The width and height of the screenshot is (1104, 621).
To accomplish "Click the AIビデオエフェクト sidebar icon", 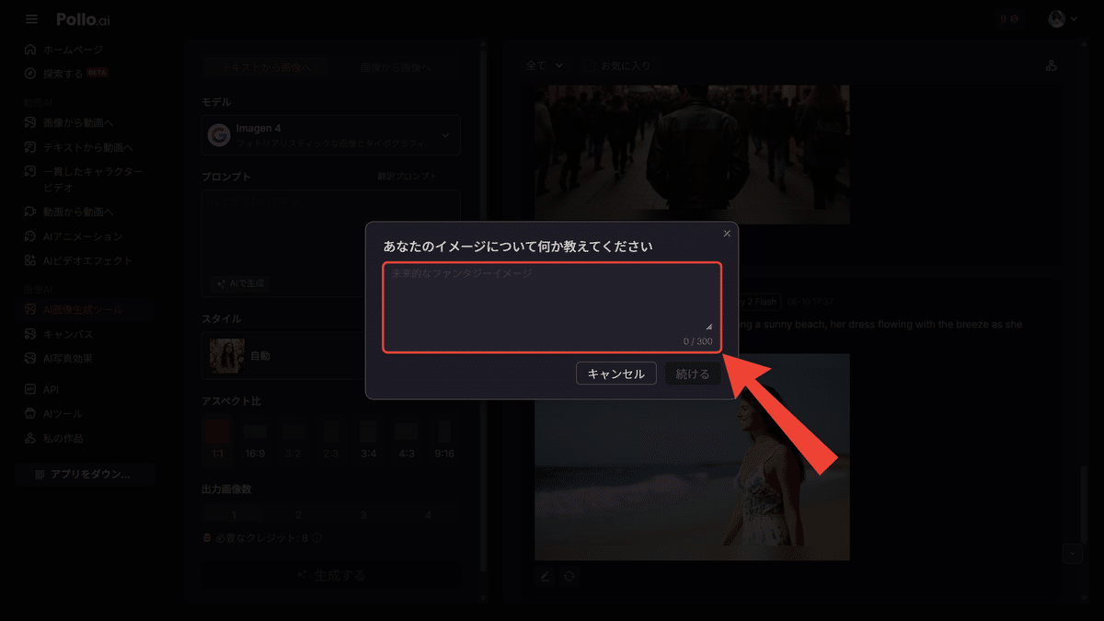I will pyautogui.click(x=30, y=261).
